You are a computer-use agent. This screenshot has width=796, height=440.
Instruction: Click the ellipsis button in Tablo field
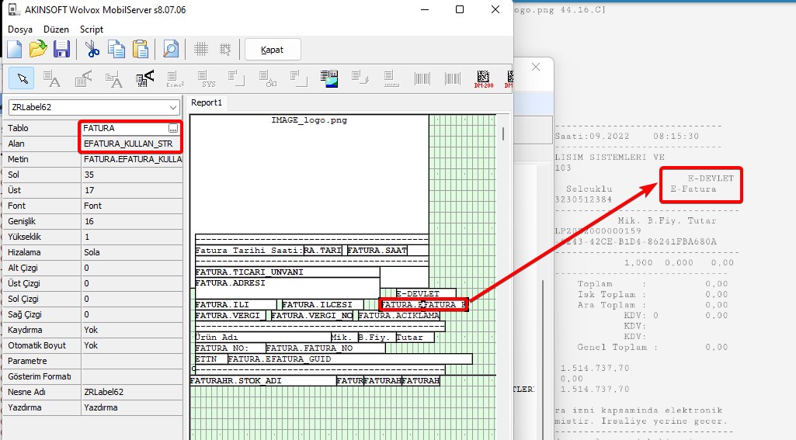tap(173, 128)
